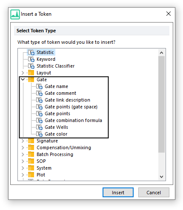Screen dimensions: 183x210
Task: Collapse the Gate folder
Action: 23,79
